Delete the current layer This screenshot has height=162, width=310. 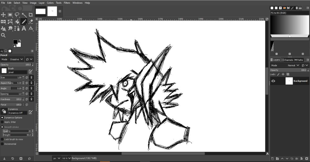click(x=307, y=159)
